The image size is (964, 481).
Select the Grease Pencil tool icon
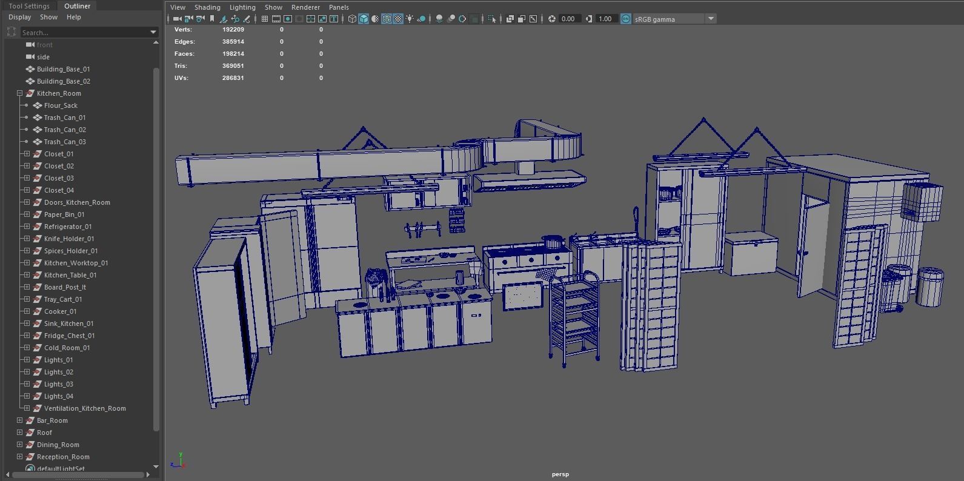(x=247, y=19)
